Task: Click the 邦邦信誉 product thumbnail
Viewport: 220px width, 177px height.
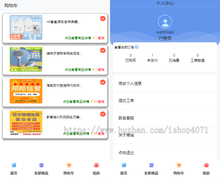Action: point(26,91)
